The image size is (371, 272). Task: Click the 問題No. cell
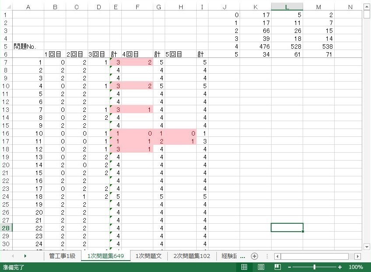(x=28, y=47)
